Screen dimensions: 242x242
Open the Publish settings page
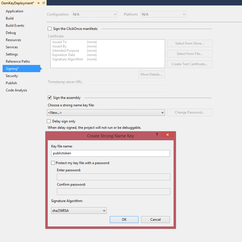(x=11, y=83)
